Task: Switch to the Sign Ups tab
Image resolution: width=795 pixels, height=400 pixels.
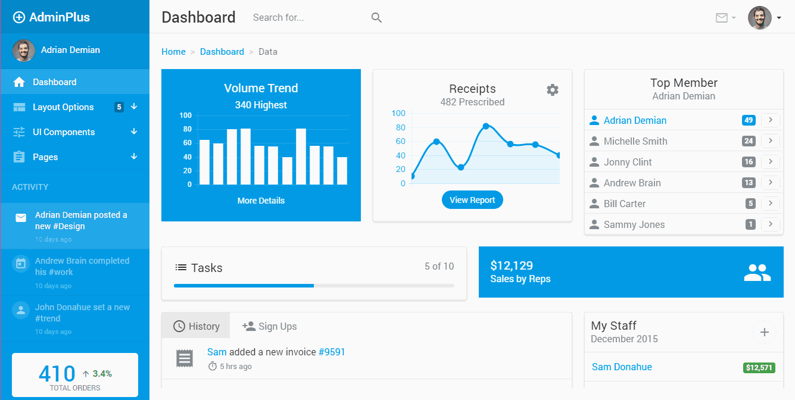Action: point(270,326)
